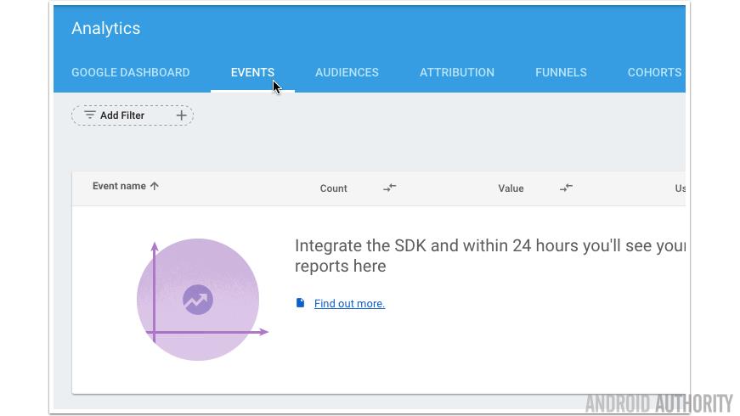The image size is (740, 416).
Task: Select the Events tab
Action: point(252,72)
